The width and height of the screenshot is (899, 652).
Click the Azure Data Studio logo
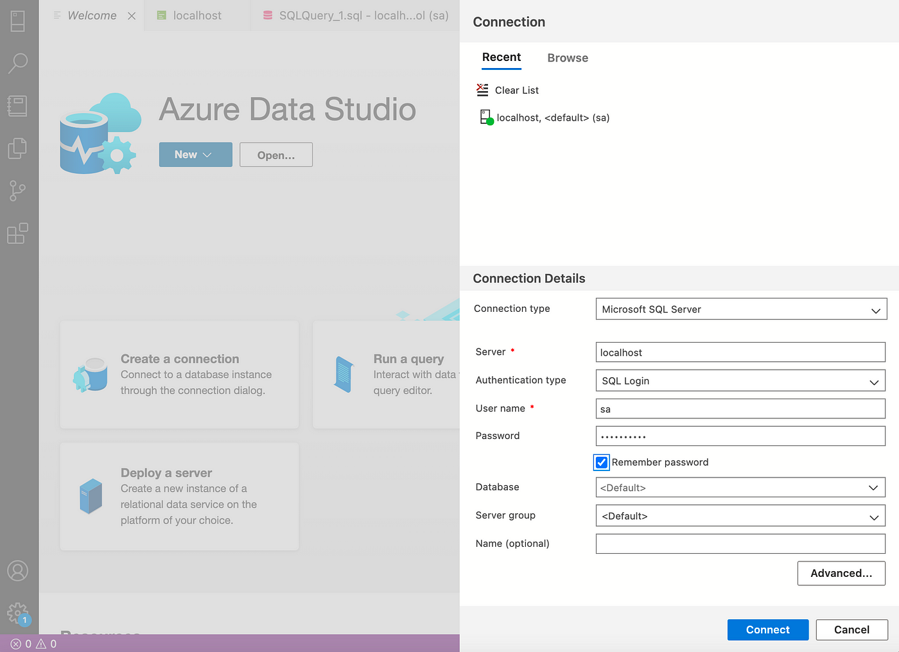(100, 133)
